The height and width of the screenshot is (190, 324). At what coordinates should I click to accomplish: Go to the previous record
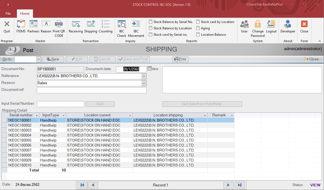(93, 185)
